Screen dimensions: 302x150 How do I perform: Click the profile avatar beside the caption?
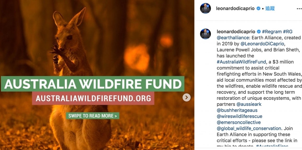(205, 34)
